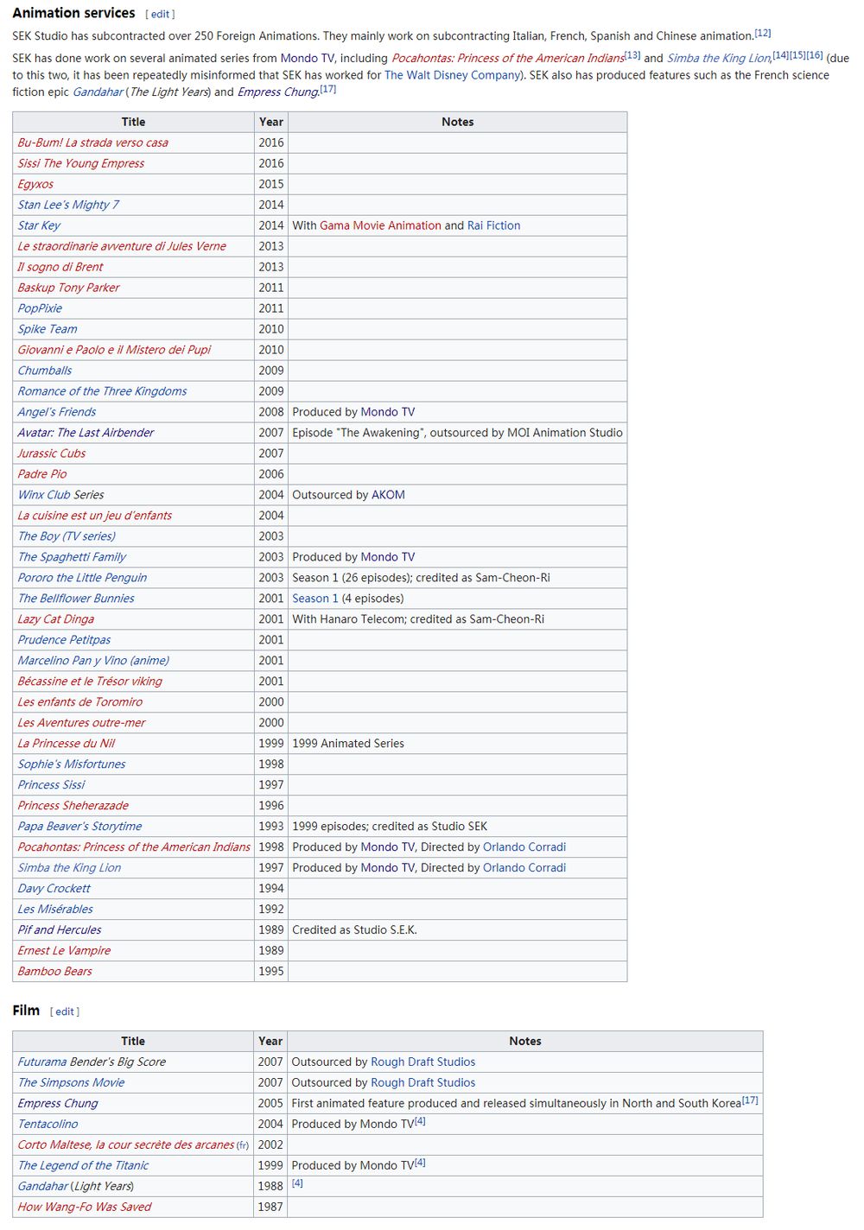Open the Star Key title link

[39, 225]
